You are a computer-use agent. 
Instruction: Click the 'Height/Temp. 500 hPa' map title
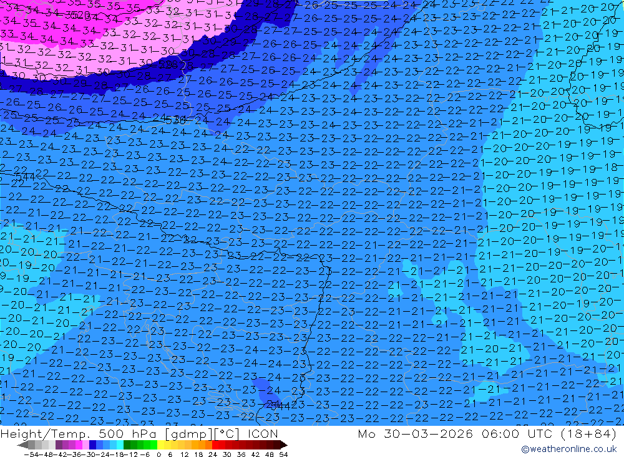coord(79,433)
